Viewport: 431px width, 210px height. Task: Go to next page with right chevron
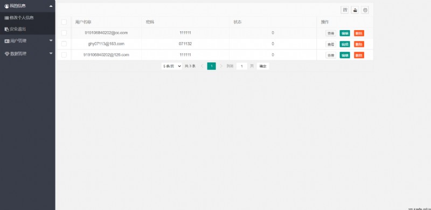click(221, 66)
